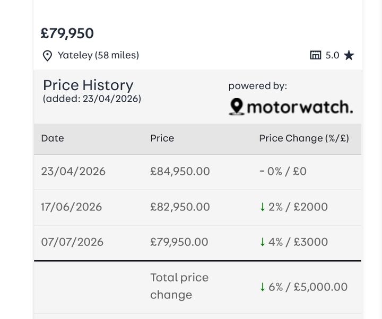Click the location pin icon beside Yateley
The image size is (382, 319).
pyautogui.click(x=47, y=56)
